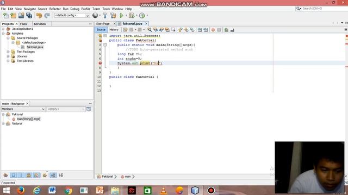Switch to the Services tab
Image resolution: width=348 pixels, height=195 pixels.
click(40, 24)
